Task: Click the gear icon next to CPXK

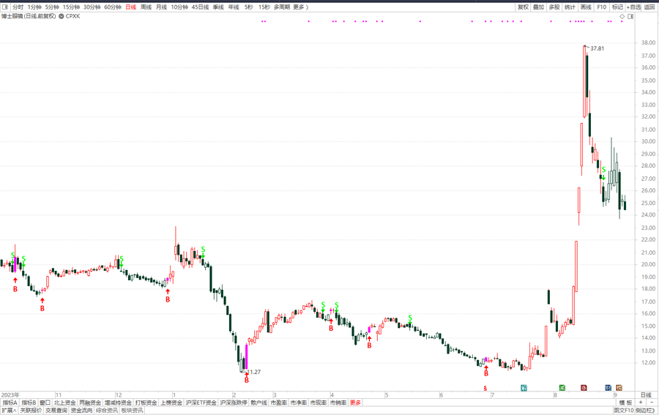Action: pos(62,16)
